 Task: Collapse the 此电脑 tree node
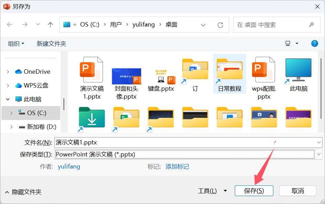pos(8,99)
